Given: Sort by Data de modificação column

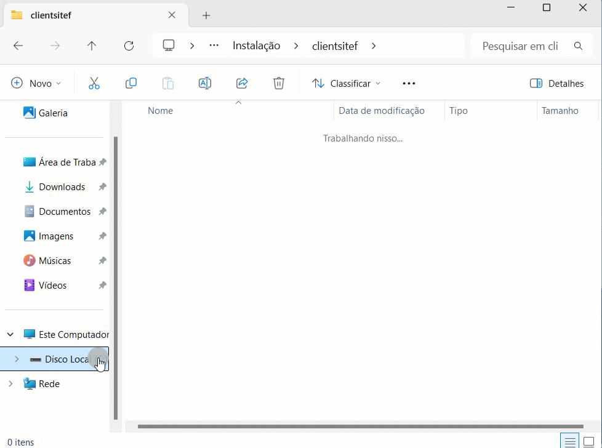Looking at the screenshot, I should pyautogui.click(x=382, y=111).
